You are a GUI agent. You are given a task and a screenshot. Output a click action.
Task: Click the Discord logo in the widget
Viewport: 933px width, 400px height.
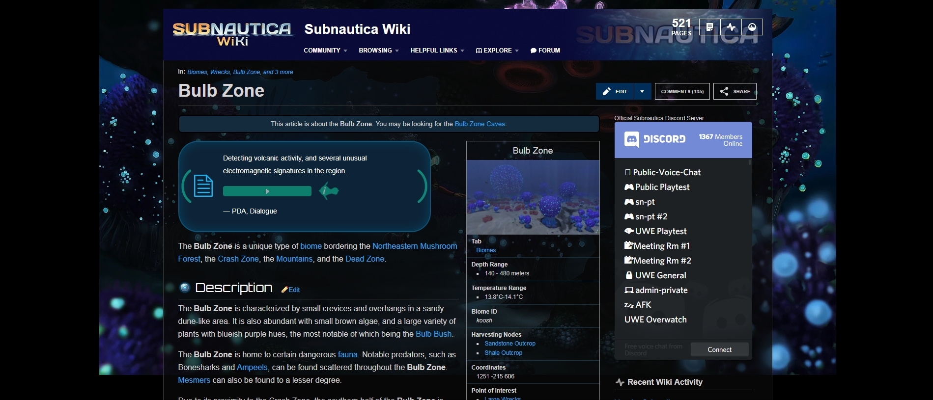655,139
